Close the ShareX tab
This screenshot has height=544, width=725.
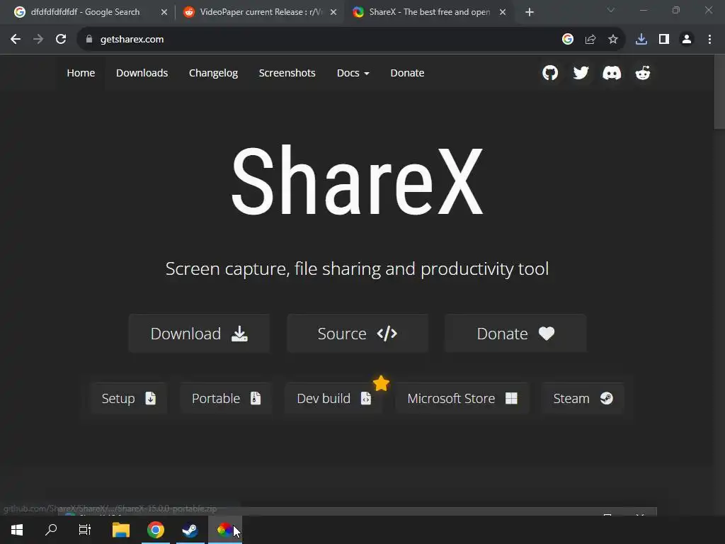click(503, 12)
